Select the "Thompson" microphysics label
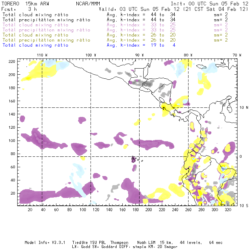The image size is (250, 250). (x=119, y=243)
